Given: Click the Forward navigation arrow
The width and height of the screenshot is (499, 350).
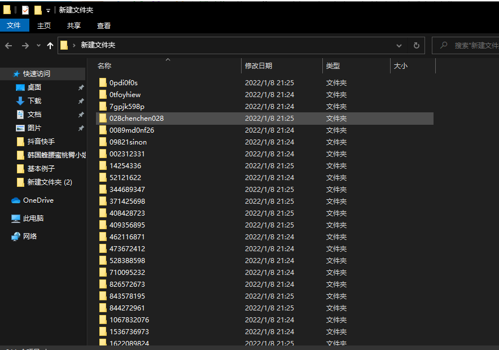Looking at the screenshot, I should pos(25,46).
